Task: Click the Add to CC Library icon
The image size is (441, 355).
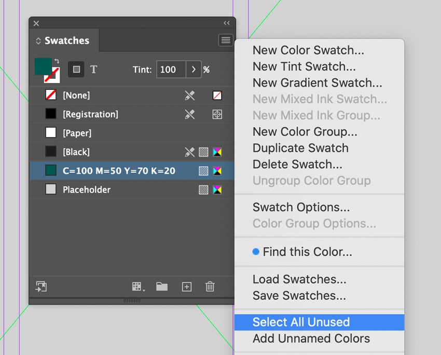Action: click(41, 286)
